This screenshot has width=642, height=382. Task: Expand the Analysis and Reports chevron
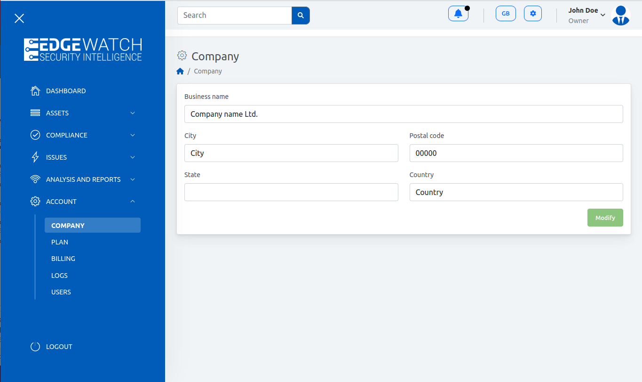click(133, 179)
